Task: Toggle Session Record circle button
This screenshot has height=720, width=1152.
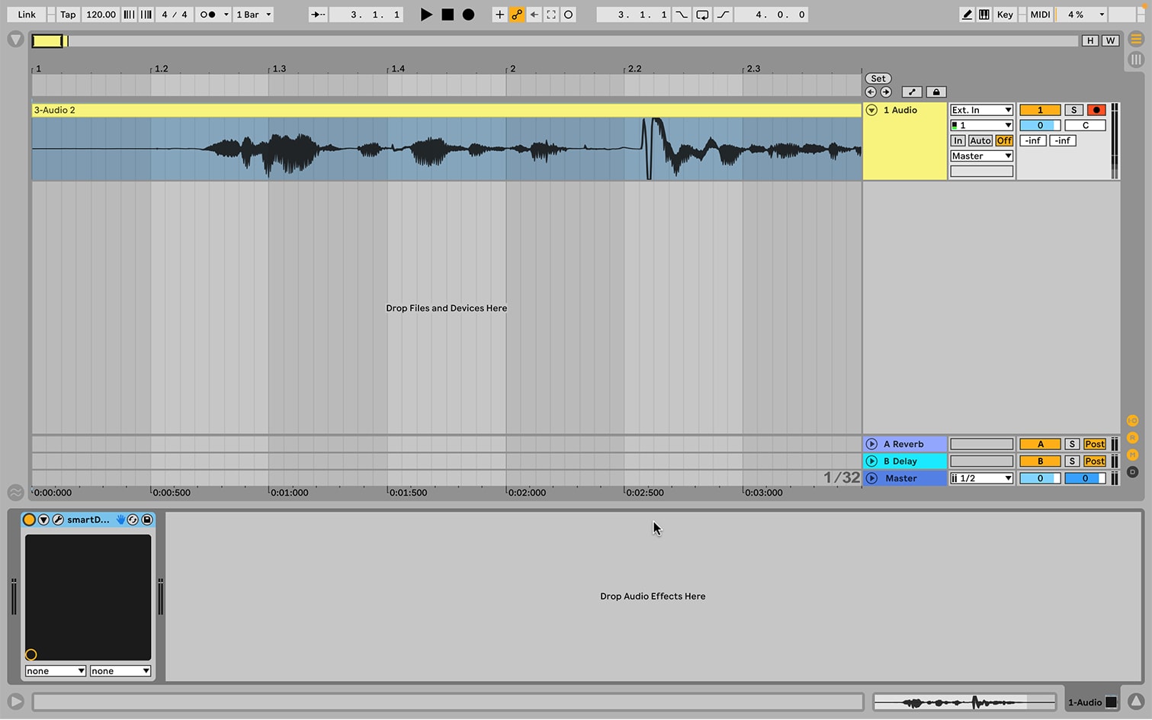Action: (x=568, y=14)
